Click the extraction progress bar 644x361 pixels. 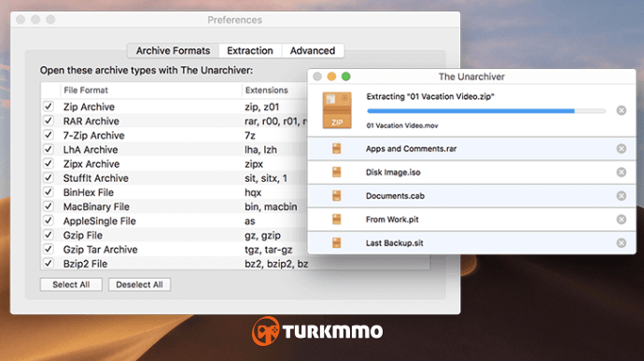coord(486,111)
